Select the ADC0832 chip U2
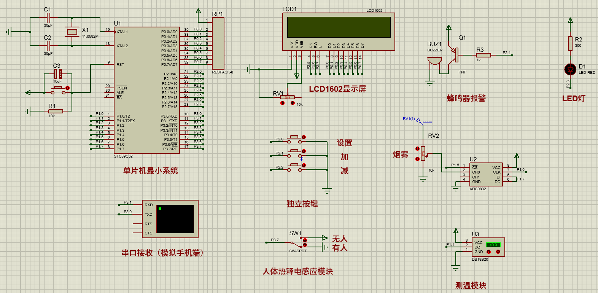The height and width of the screenshot is (293, 598). [x=486, y=174]
